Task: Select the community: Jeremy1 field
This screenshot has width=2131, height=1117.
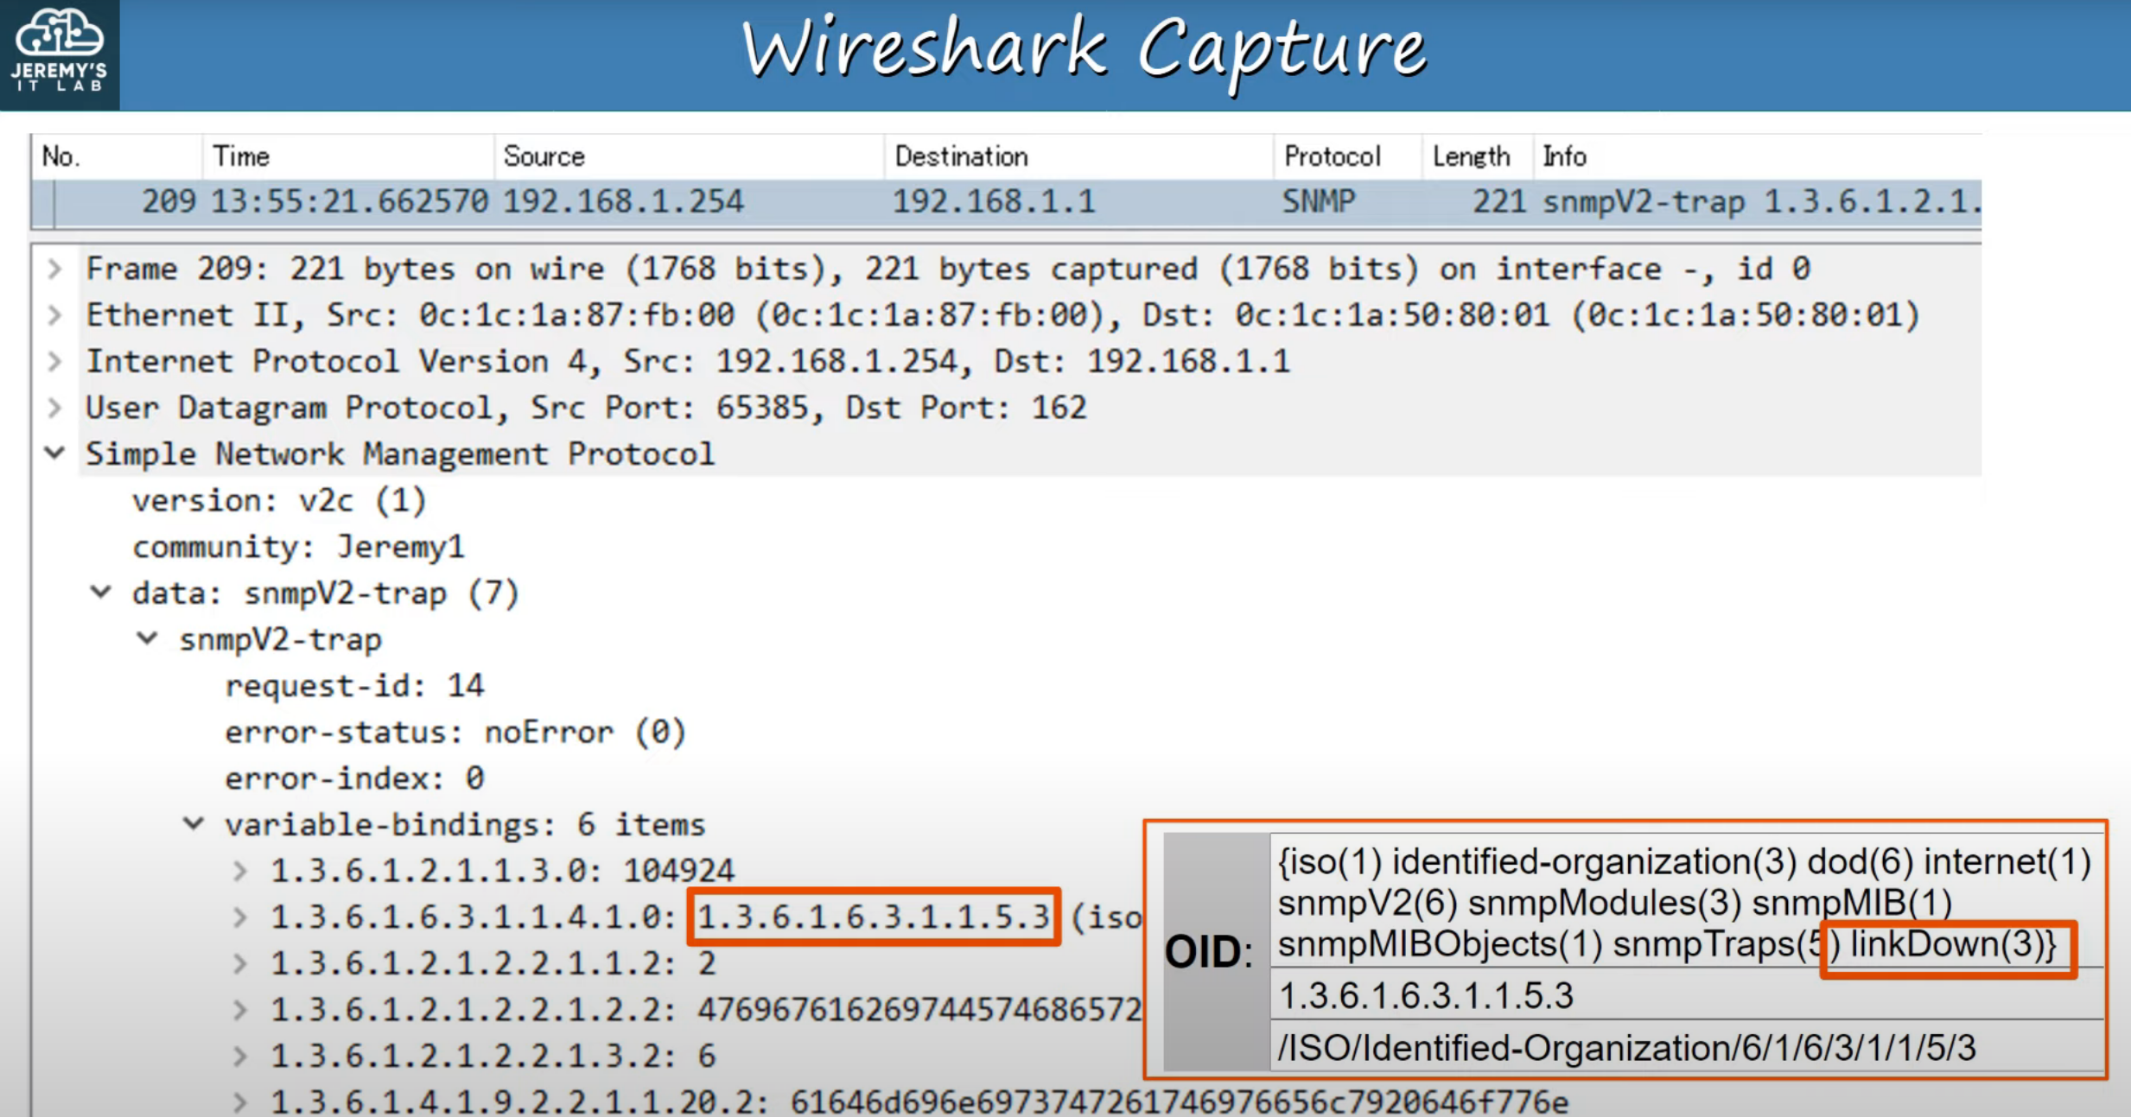Action: point(298,547)
